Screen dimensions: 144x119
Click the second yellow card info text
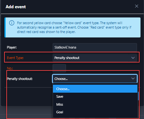pyautogui.click(x=74, y=27)
